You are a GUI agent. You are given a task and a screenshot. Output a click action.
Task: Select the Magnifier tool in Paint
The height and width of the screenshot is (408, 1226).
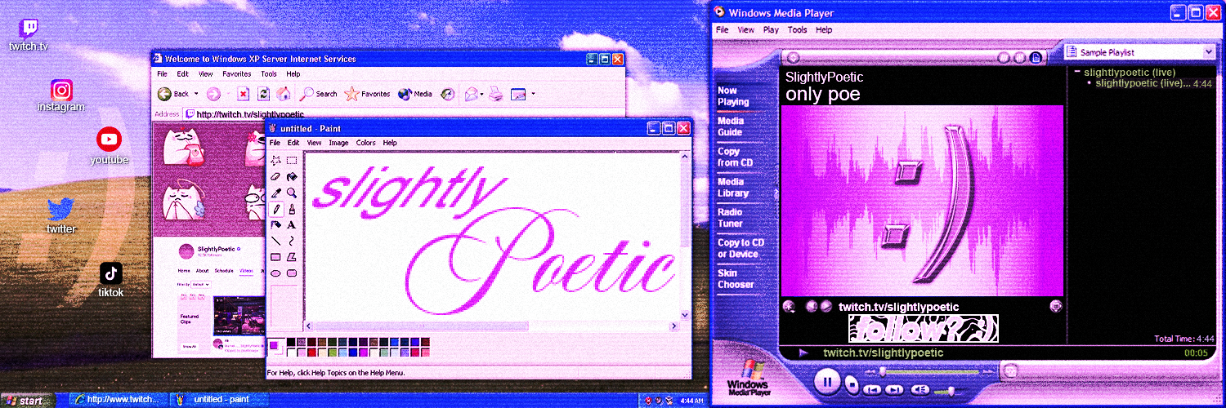tap(292, 193)
